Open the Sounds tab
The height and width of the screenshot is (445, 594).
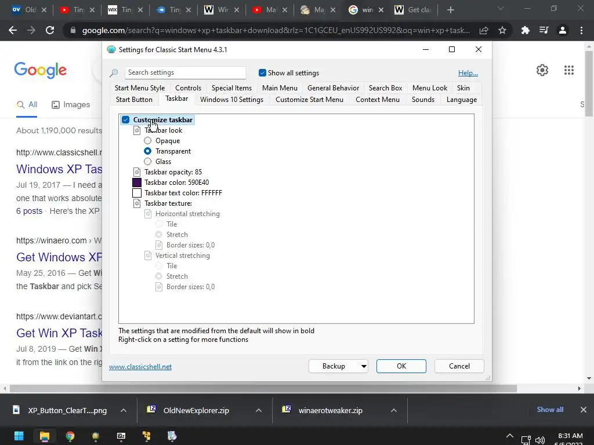pos(423,100)
